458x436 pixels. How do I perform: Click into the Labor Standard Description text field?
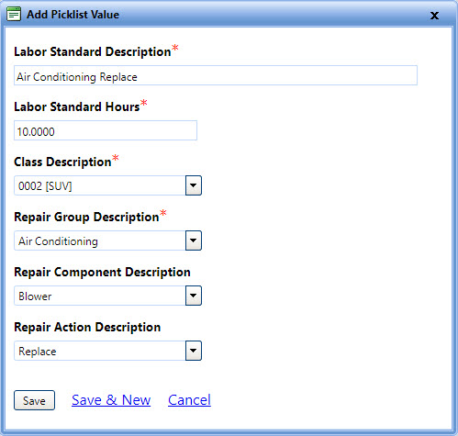[x=216, y=75]
